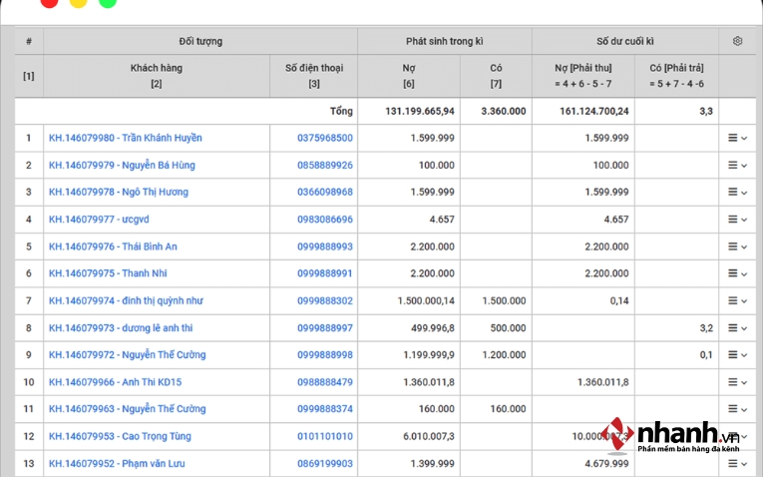
Task: Click phone number 0869199903
Action: [324, 463]
